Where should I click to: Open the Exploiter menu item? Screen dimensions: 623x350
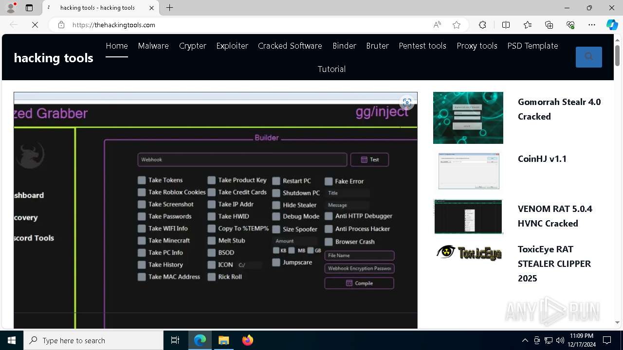pyautogui.click(x=232, y=46)
